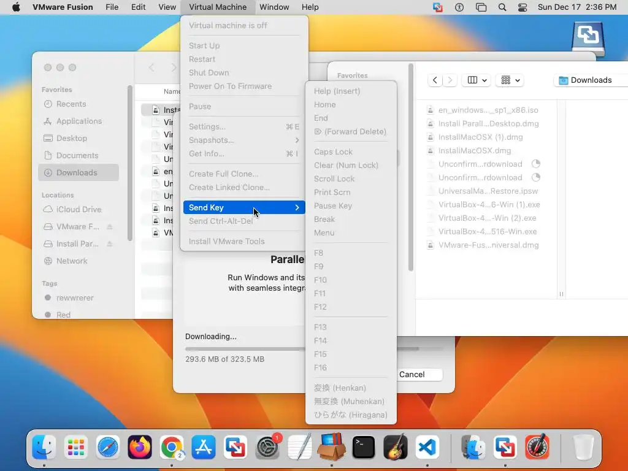Select Network in Finder sidebar
This screenshot has width=628, height=471.
point(78,261)
